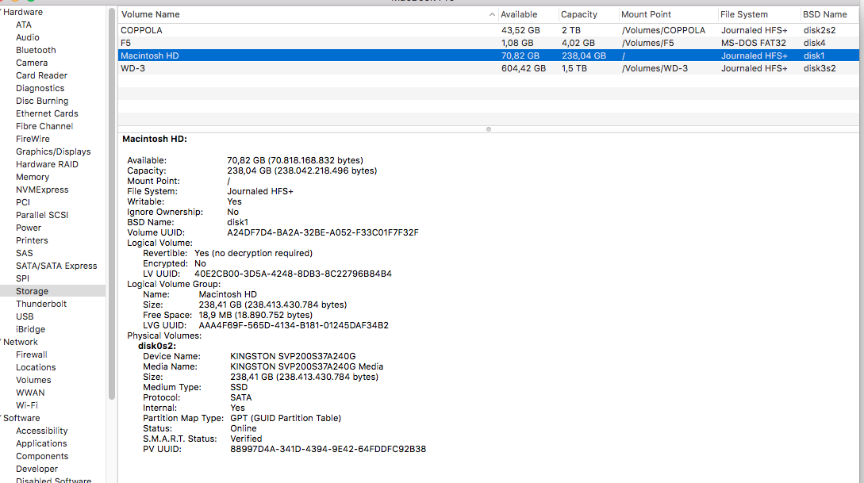Select Fibre Channel entry

tap(44, 126)
